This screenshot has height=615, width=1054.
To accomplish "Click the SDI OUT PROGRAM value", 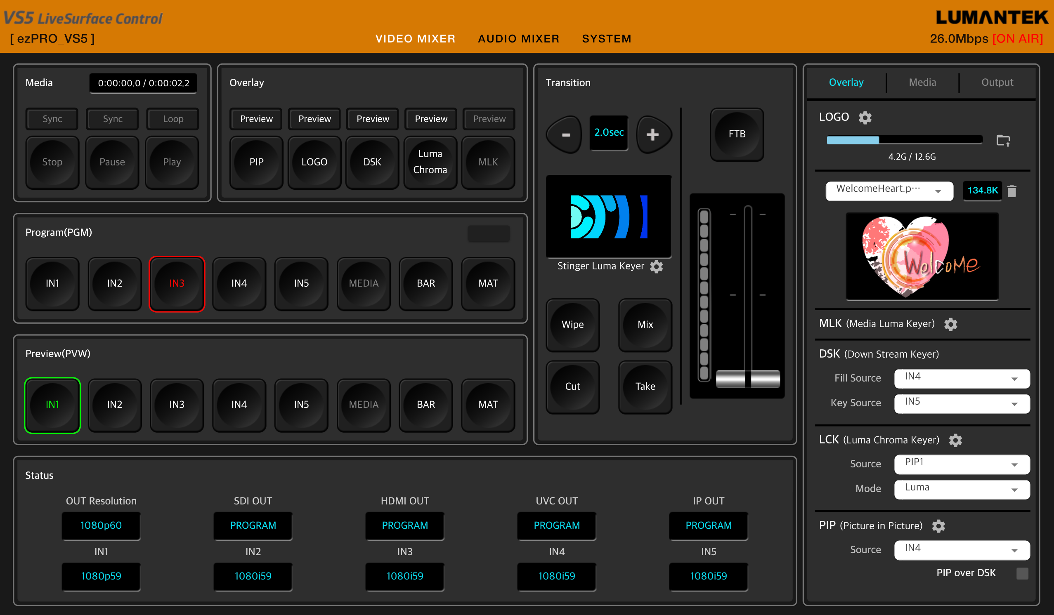I will [x=253, y=526].
